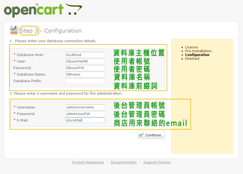This screenshot has width=243, height=174.
Task: Click the 'Database Host:' label
Action: coord(30,55)
